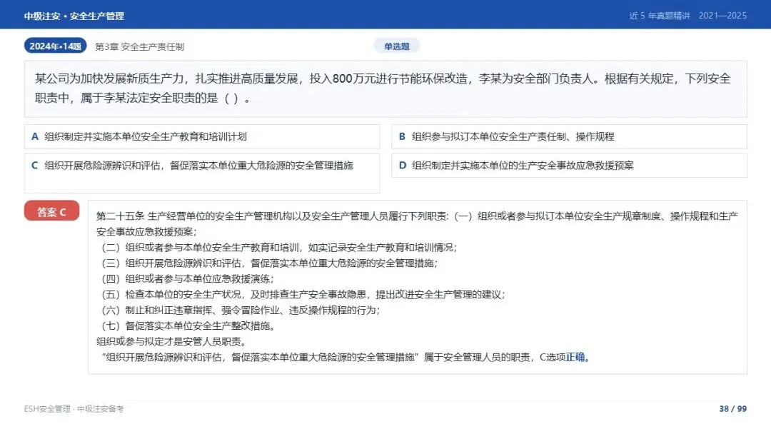Select option B about drafting responsibility system
The image size is (771, 434).
pos(569,136)
